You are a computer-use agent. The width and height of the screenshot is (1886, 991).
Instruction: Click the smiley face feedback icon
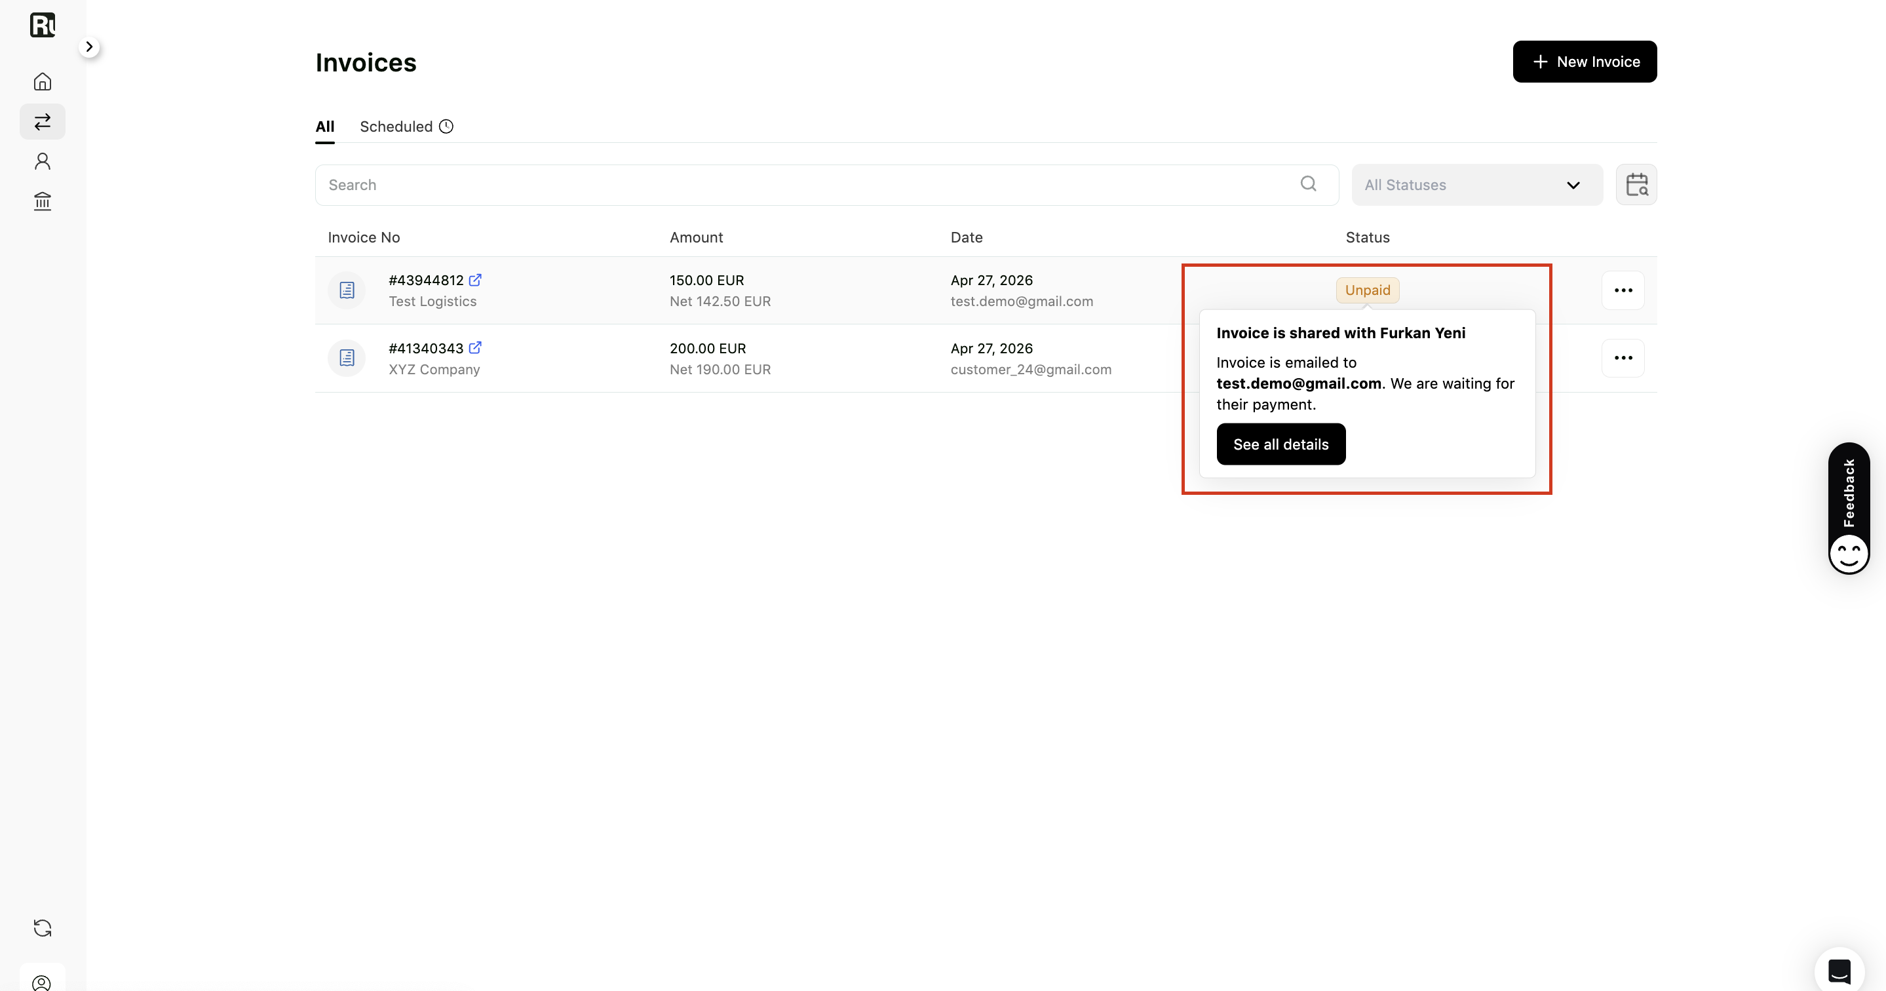[1849, 553]
